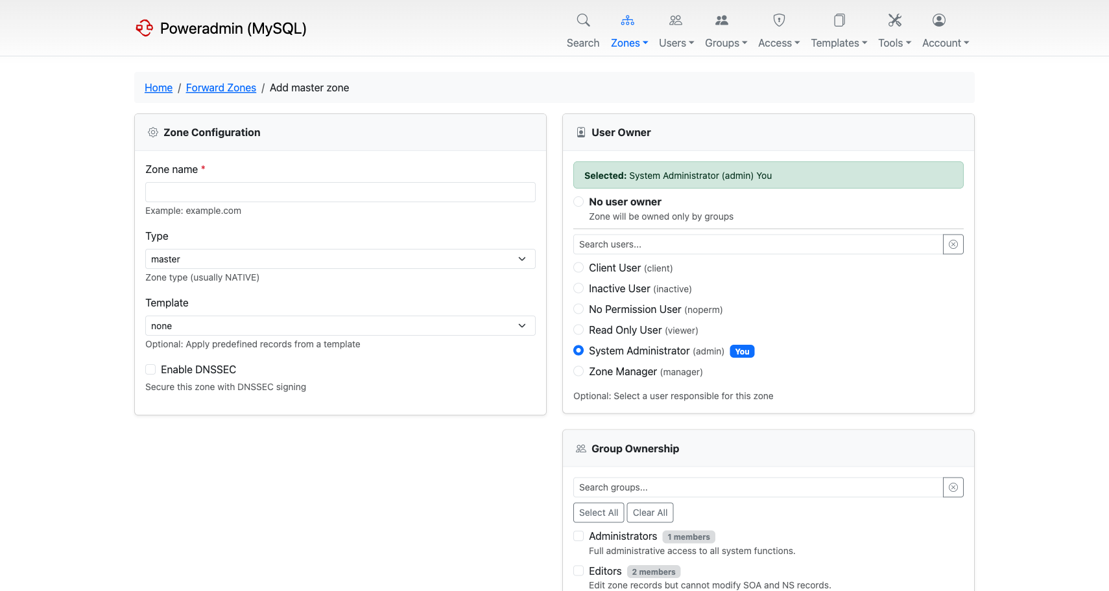Open the Account dropdown menu
1109x591 pixels.
pos(945,43)
